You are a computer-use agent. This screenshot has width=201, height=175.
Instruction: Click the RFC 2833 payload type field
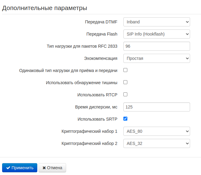[156, 46]
